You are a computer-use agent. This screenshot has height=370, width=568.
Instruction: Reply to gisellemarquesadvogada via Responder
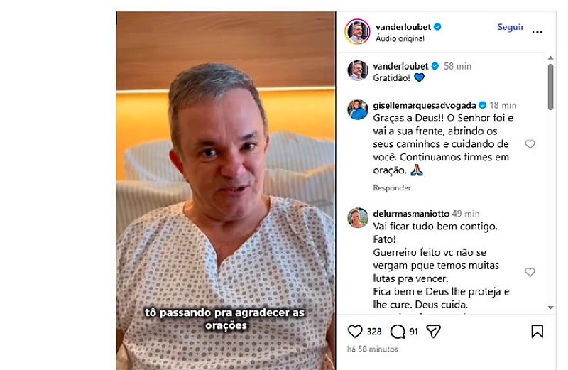(392, 187)
